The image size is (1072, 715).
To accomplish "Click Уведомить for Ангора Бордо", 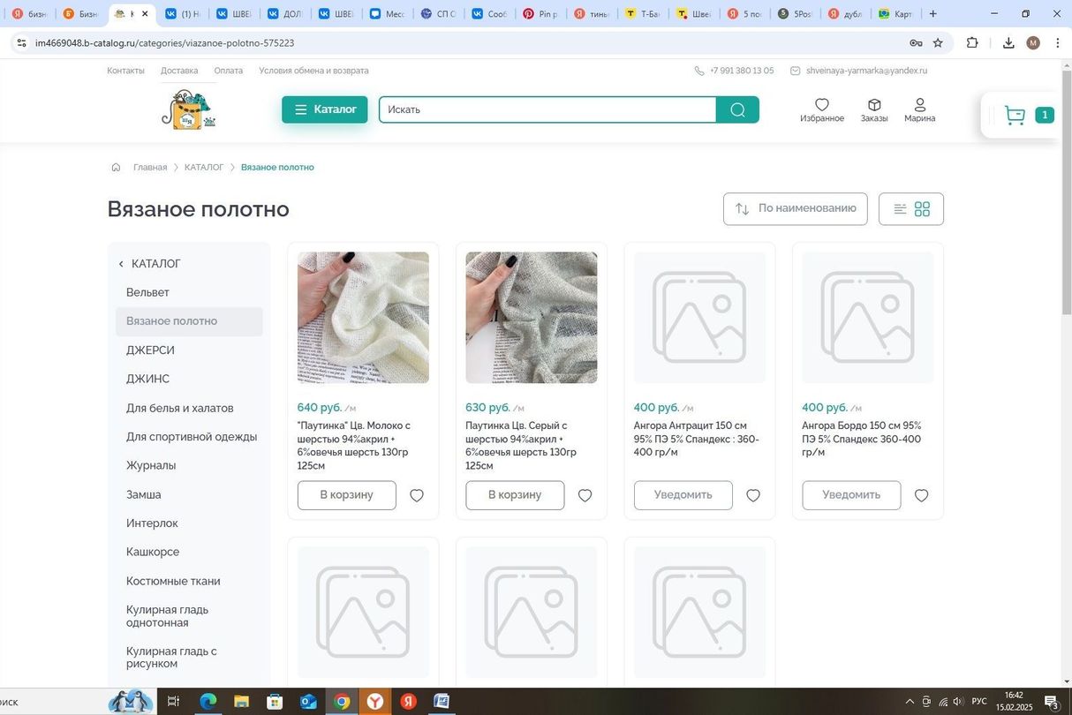I will (851, 495).
